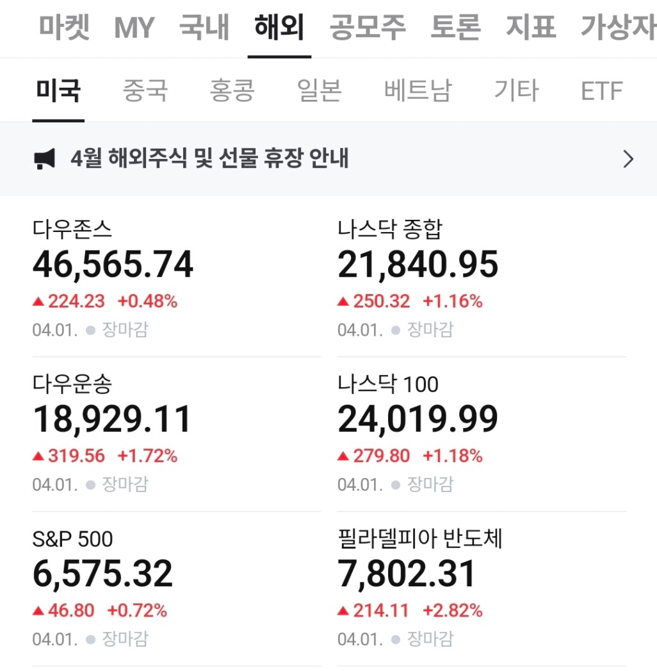Open the 4월 해외주식 휴장 안내 notice
This screenshot has width=657, height=671.
click(209, 159)
